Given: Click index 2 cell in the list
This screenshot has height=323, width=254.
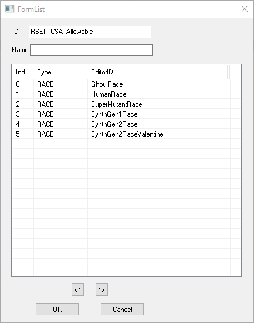Looking at the screenshot, I should coord(23,104).
